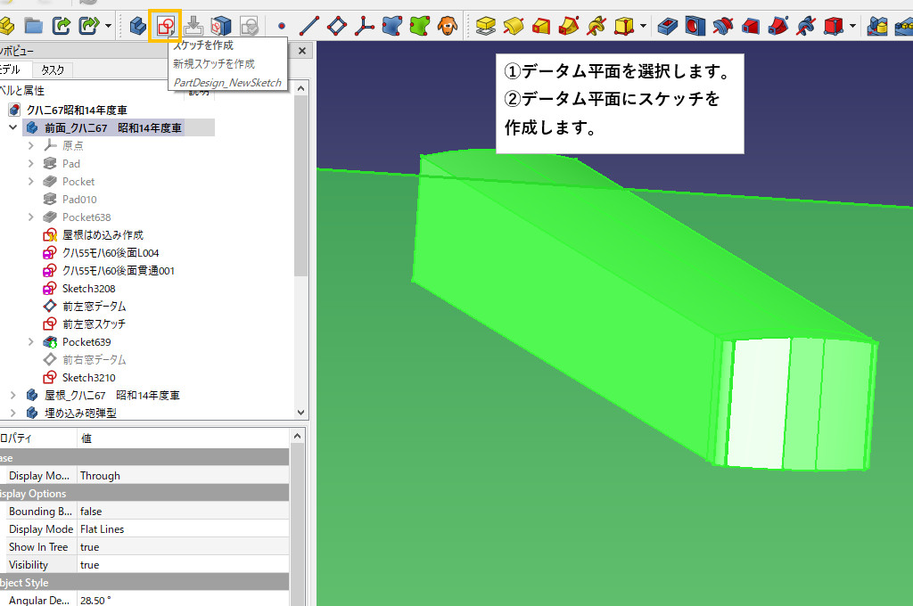Viewport: 913px width, 606px height.
Task: Click the blue Shape binder icon
Action: [x=392, y=26]
